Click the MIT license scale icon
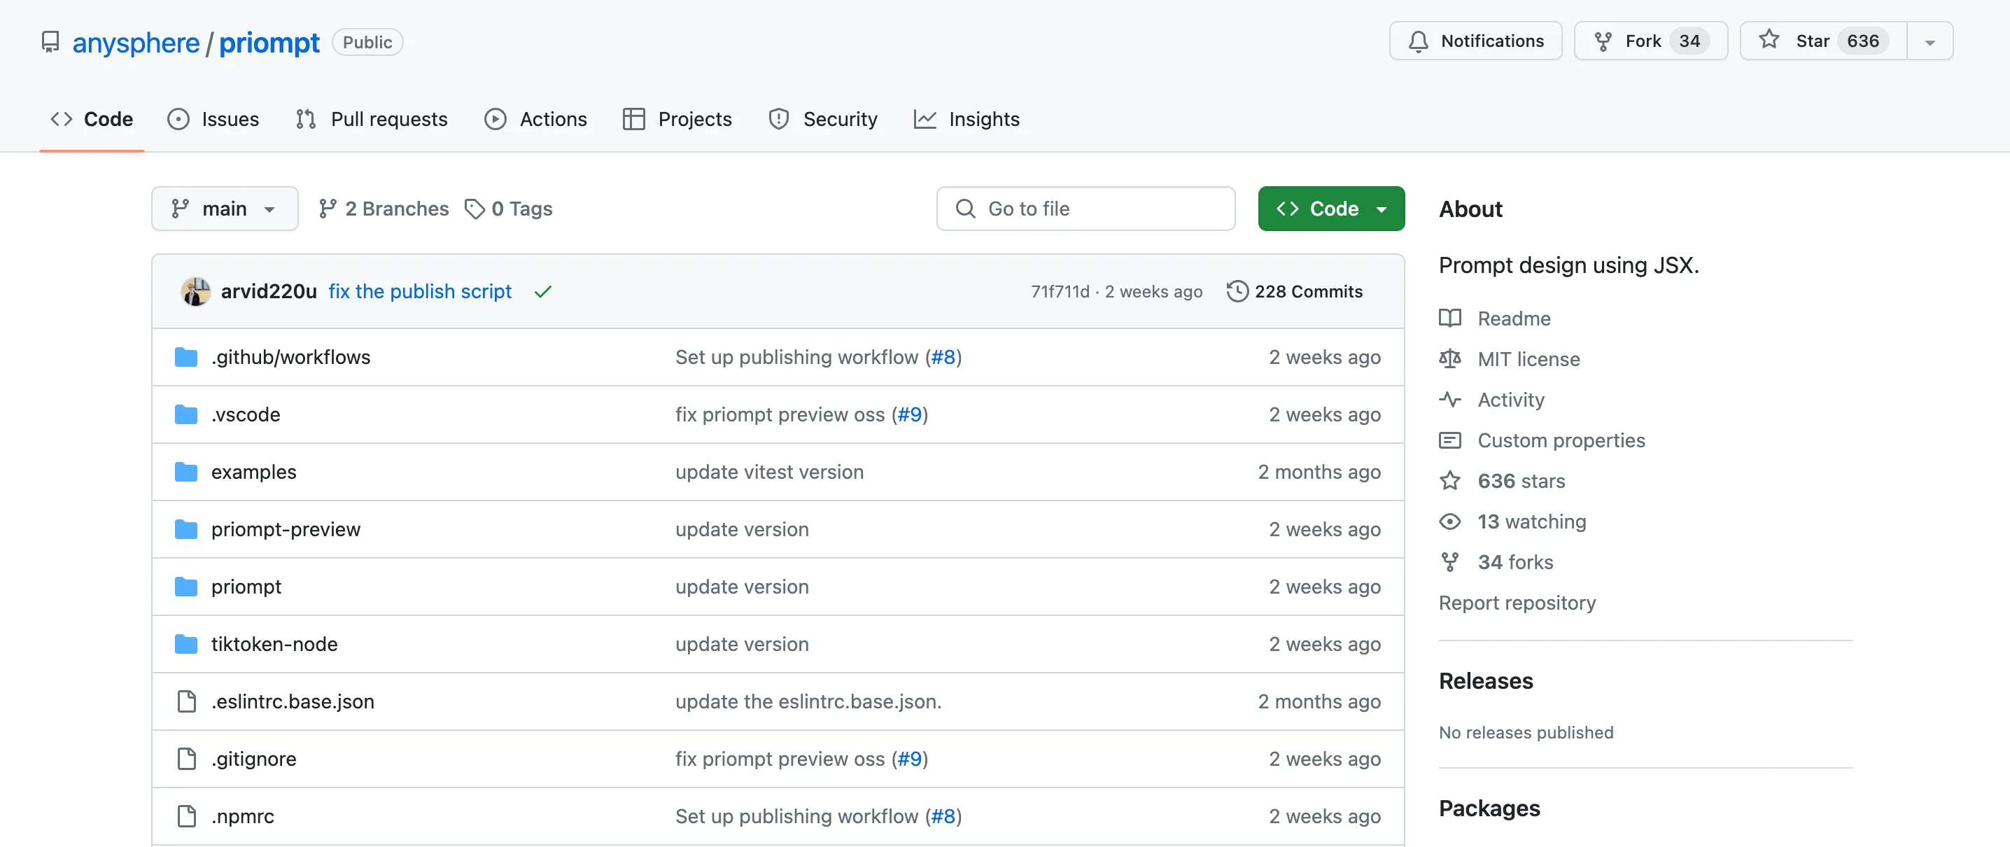This screenshot has height=847, width=2010. click(1449, 358)
